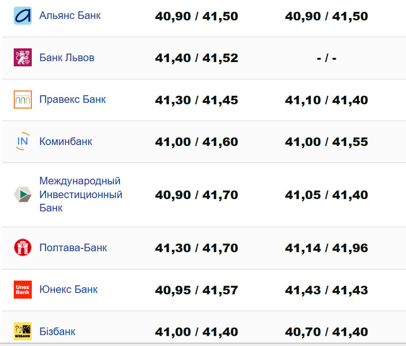
Task: Click the 41,14 / 41,96 rate for Полтава-Банк
Action: tap(326, 248)
